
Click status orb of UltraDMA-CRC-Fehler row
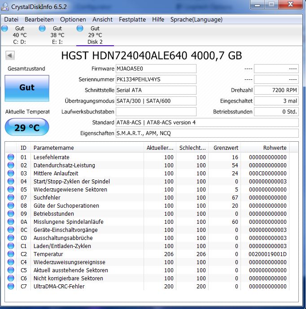(x=11, y=286)
